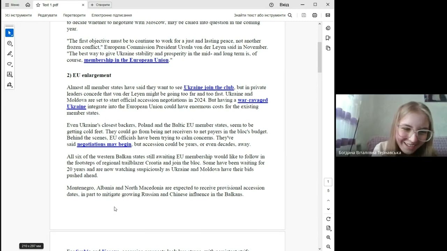Select the signature fill-and-sign tool
This screenshot has width=447, height=251.
[x=10, y=85]
